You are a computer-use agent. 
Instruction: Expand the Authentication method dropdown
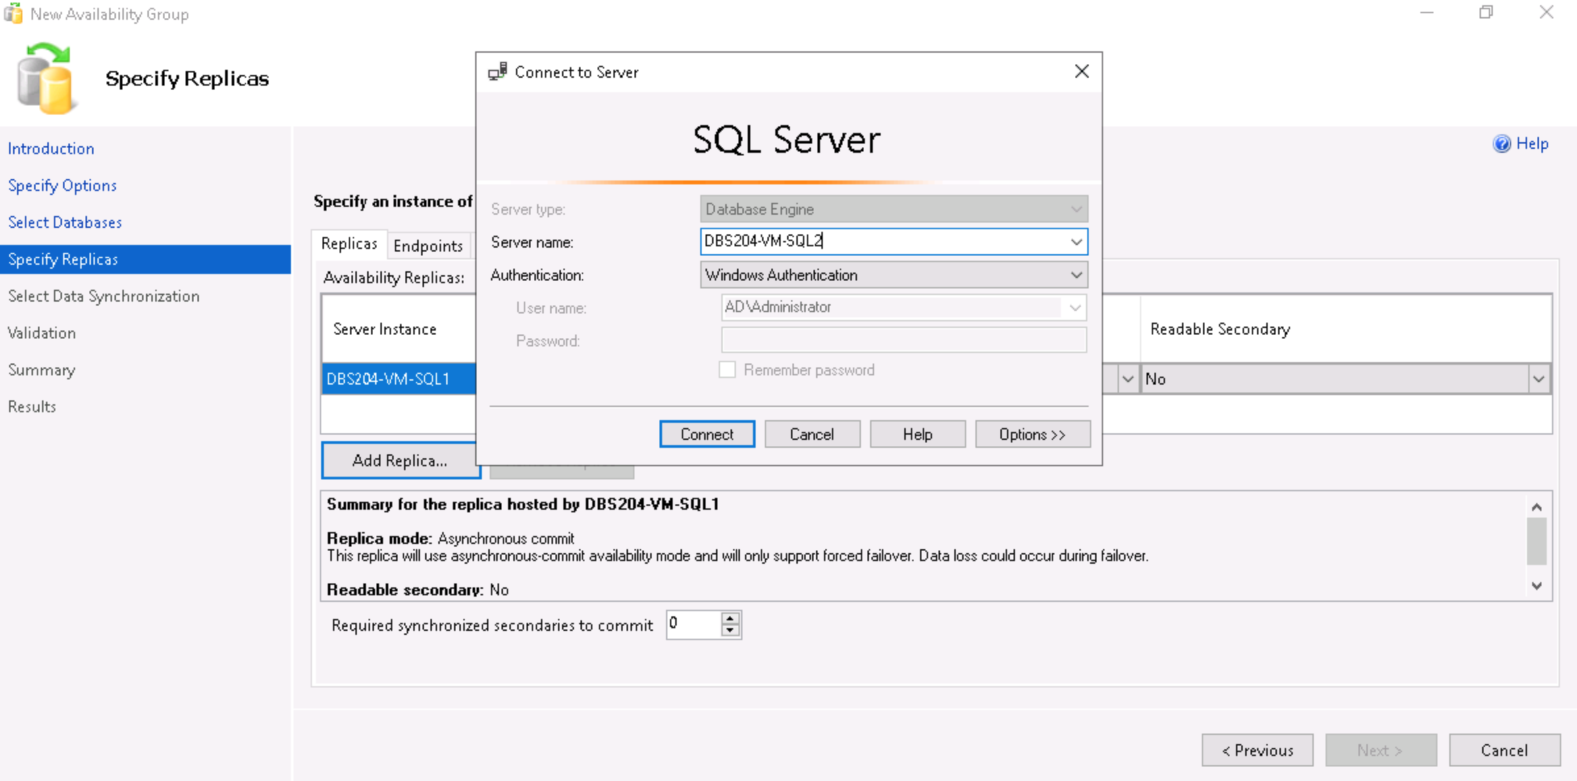tap(1079, 275)
